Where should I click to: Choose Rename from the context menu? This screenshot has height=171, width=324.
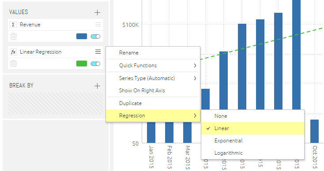[x=153, y=53]
